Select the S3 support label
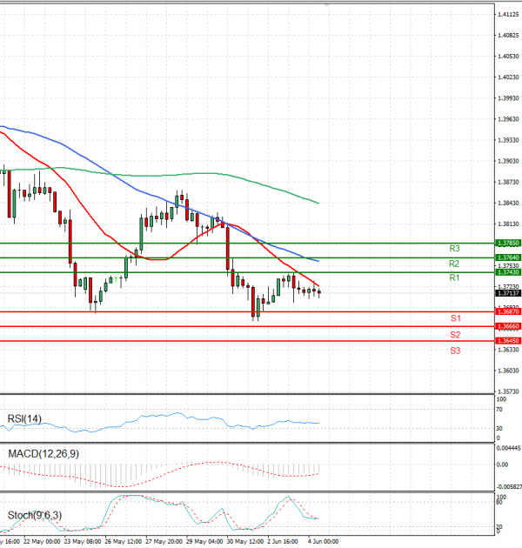Viewport: 522px width, 548px height. coord(455,351)
